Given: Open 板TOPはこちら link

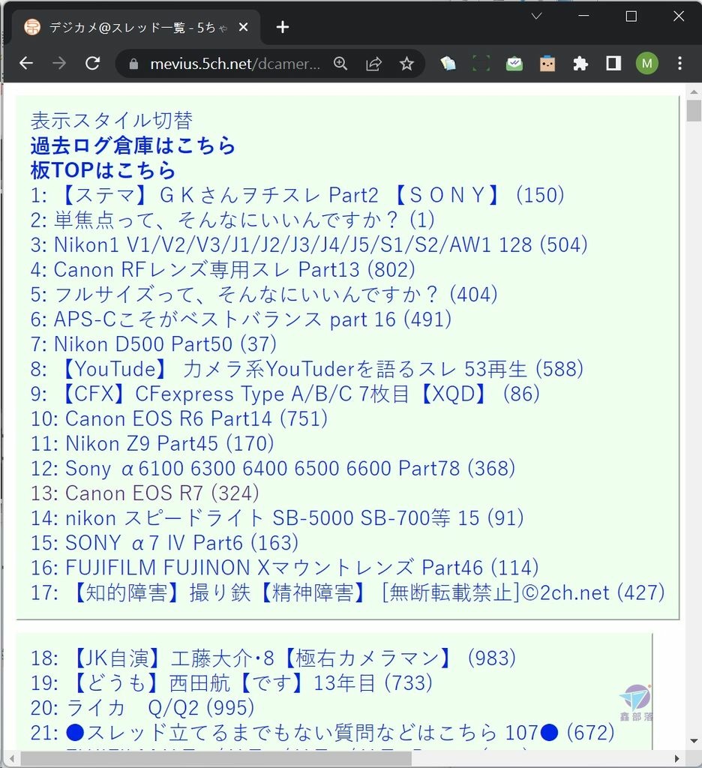Looking at the screenshot, I should click(103, 170).
